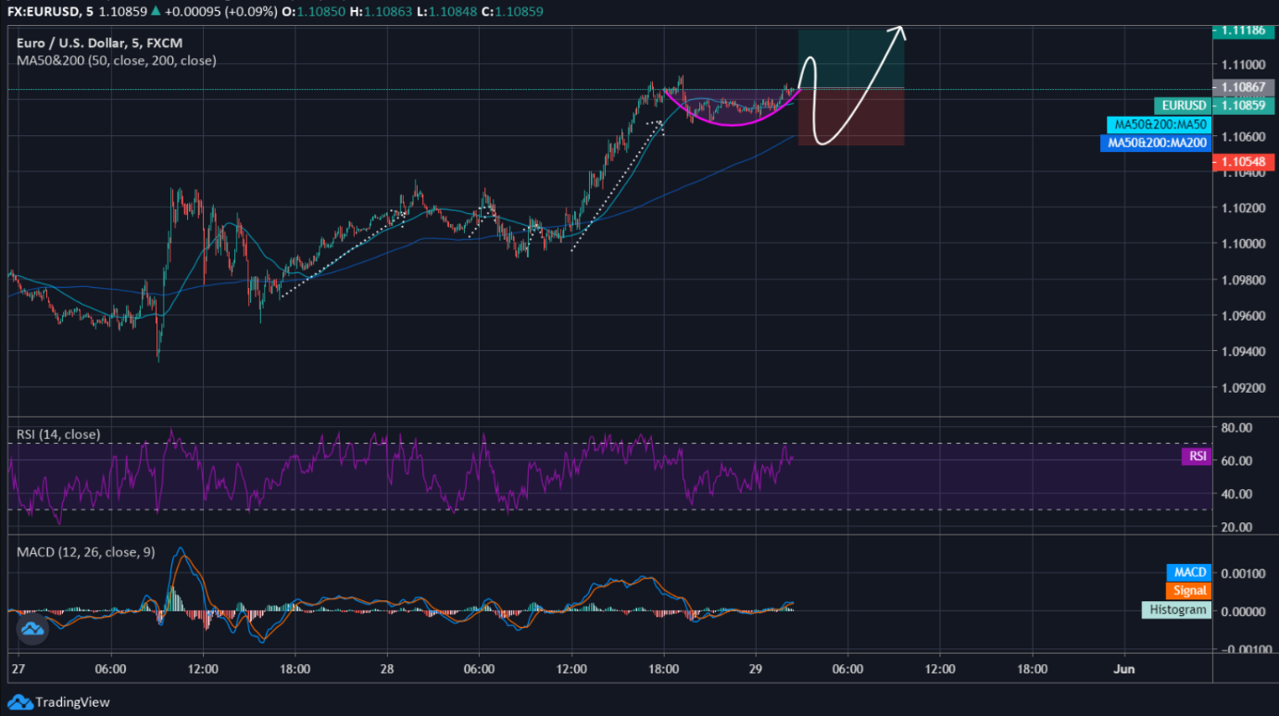
Task: Open the MA50&200 indicator legend
Action: click(117, 60)
